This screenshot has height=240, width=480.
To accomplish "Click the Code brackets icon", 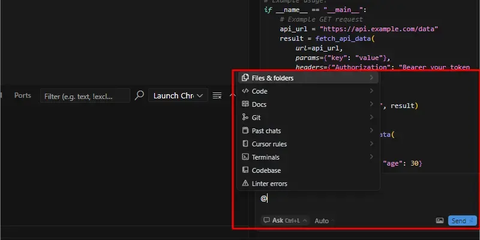I will [x=245, y=91].
